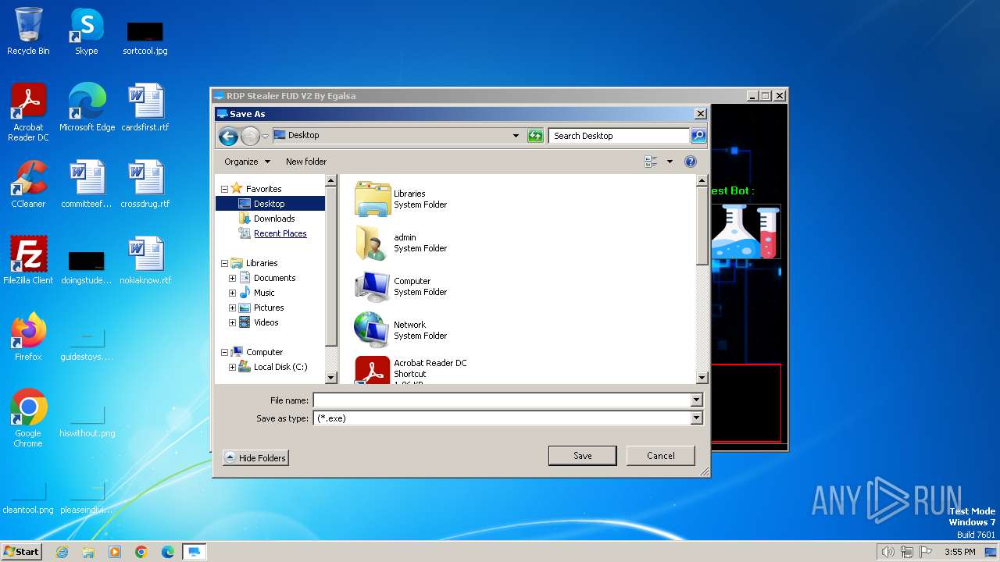Select Skype desktop shortcut
Viewport: 1000px width, 562px height.
point(87,31)
